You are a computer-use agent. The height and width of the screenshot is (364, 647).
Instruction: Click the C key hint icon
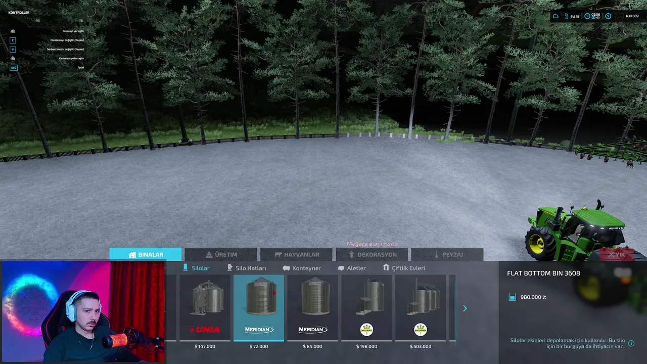point(13,40)
